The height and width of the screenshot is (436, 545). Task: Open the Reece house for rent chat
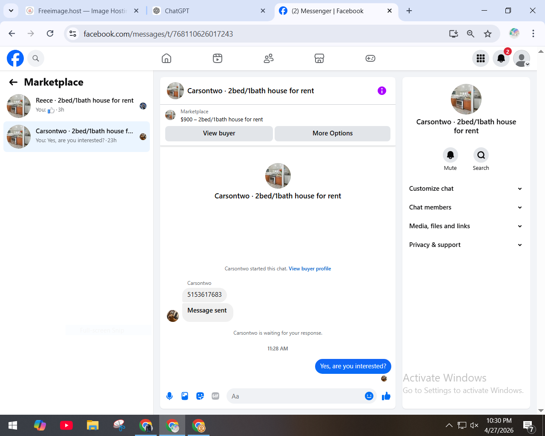(x=77, y=106)
